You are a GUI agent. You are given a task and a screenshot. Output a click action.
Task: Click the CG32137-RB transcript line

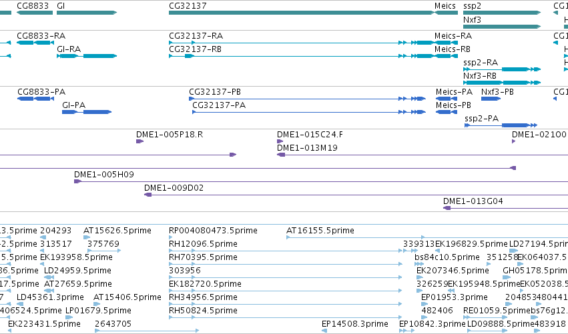coord(302,56)
